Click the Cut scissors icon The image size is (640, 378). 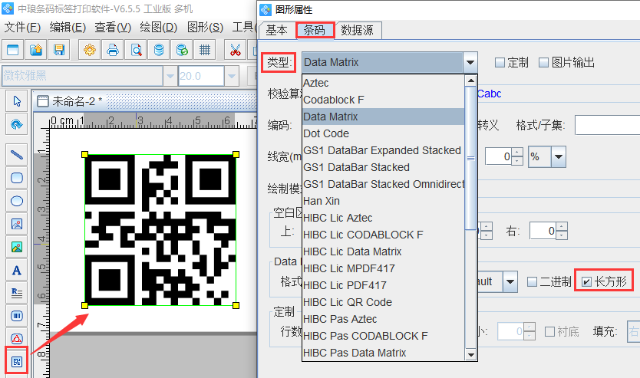tap(235, 51)
